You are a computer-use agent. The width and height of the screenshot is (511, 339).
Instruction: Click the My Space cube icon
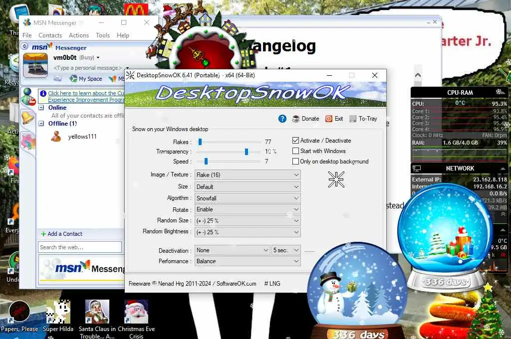73,78
